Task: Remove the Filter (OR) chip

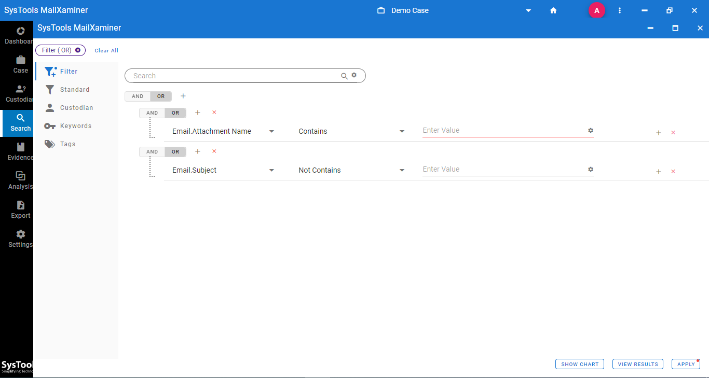Action: (78, 50)
